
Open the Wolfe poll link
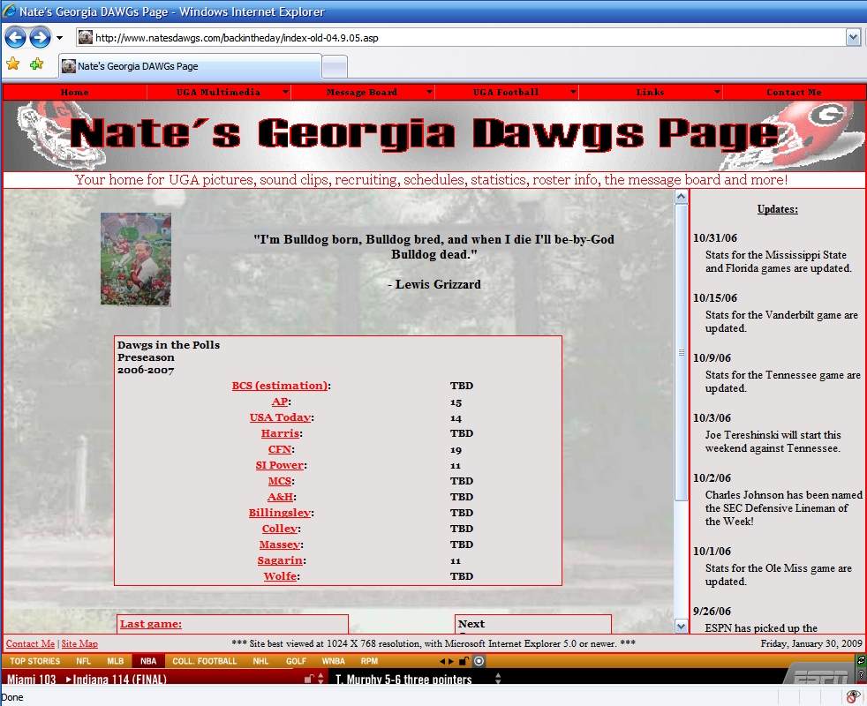280,576
